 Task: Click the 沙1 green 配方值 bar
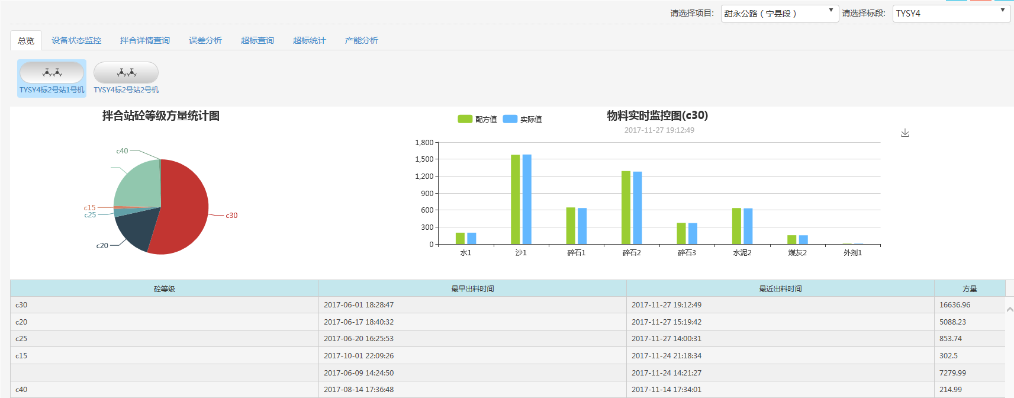(515, 199)
